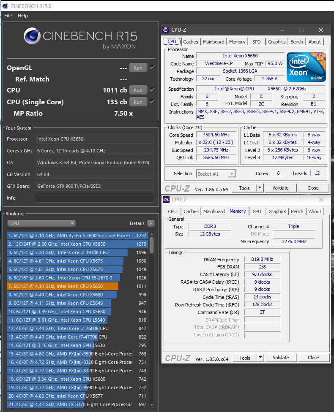Open the File menu
Viewport: 334px width, 412px height.
(8, 16)
